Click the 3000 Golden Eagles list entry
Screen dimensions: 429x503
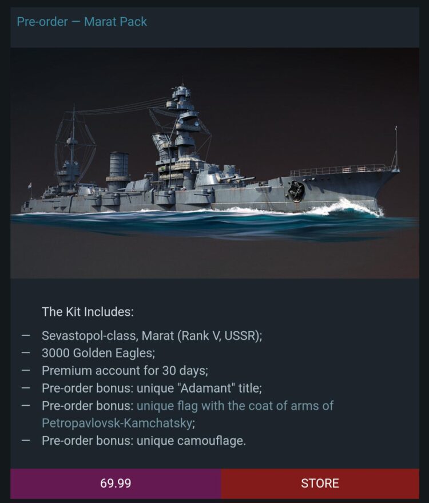98,353
